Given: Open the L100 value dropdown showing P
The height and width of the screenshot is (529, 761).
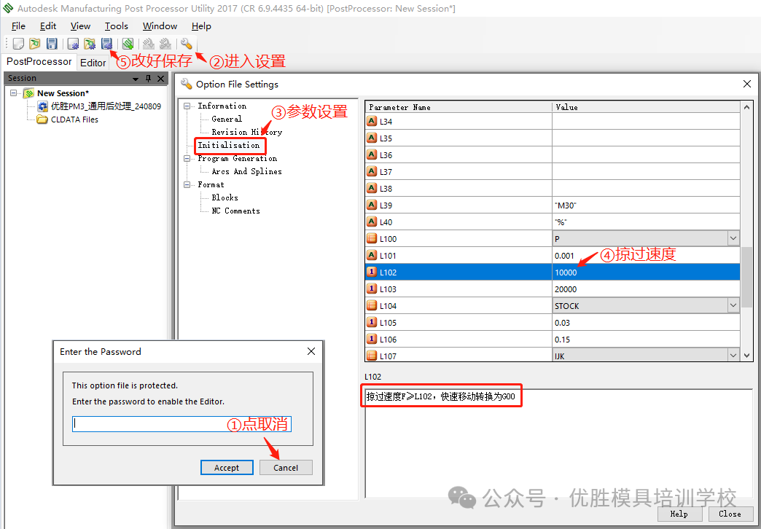Looking at the screenshot, I should click(x=733, y=238).
